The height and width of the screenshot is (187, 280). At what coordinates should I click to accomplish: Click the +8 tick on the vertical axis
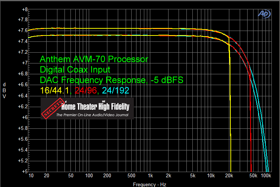coord(25,9)
